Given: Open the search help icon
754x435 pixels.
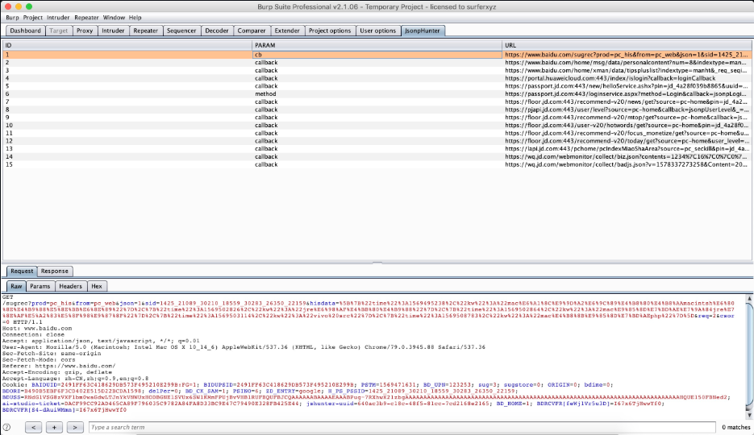Looking at the screenshot, I should pyautogui.click(x=6, y=427).
